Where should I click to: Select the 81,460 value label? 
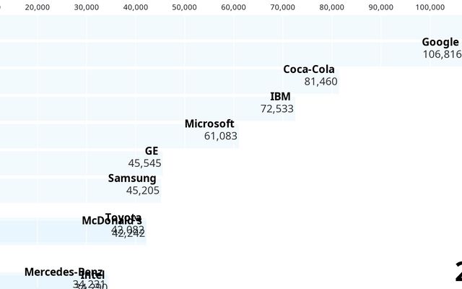(x=321, y=82)
